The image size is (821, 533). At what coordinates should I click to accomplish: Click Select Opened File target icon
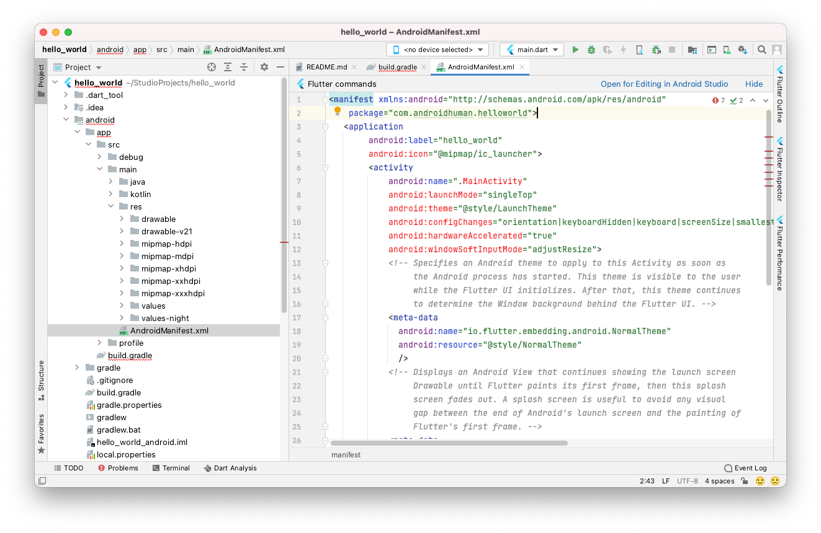(x=212, y=67)
